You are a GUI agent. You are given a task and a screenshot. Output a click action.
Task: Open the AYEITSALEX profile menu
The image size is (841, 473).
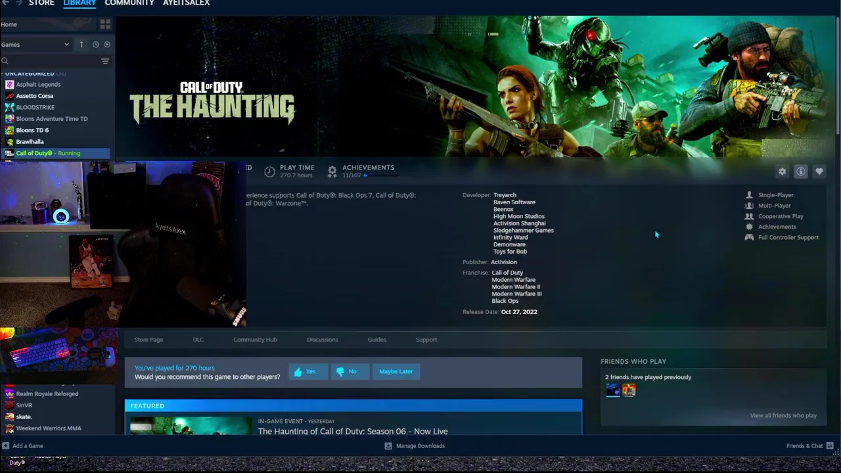click(x=186, y=3)
